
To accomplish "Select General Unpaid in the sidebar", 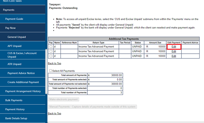I will (23, 37).
